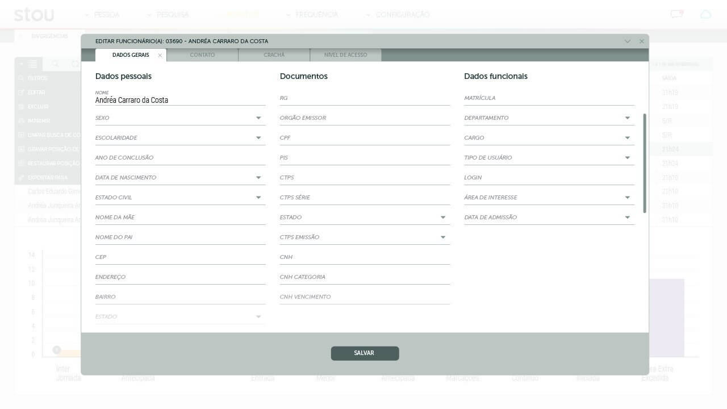Click Exportar Para in the background sidebar
The height and width of the screenshot is (409, 727).
coord(47,178)
